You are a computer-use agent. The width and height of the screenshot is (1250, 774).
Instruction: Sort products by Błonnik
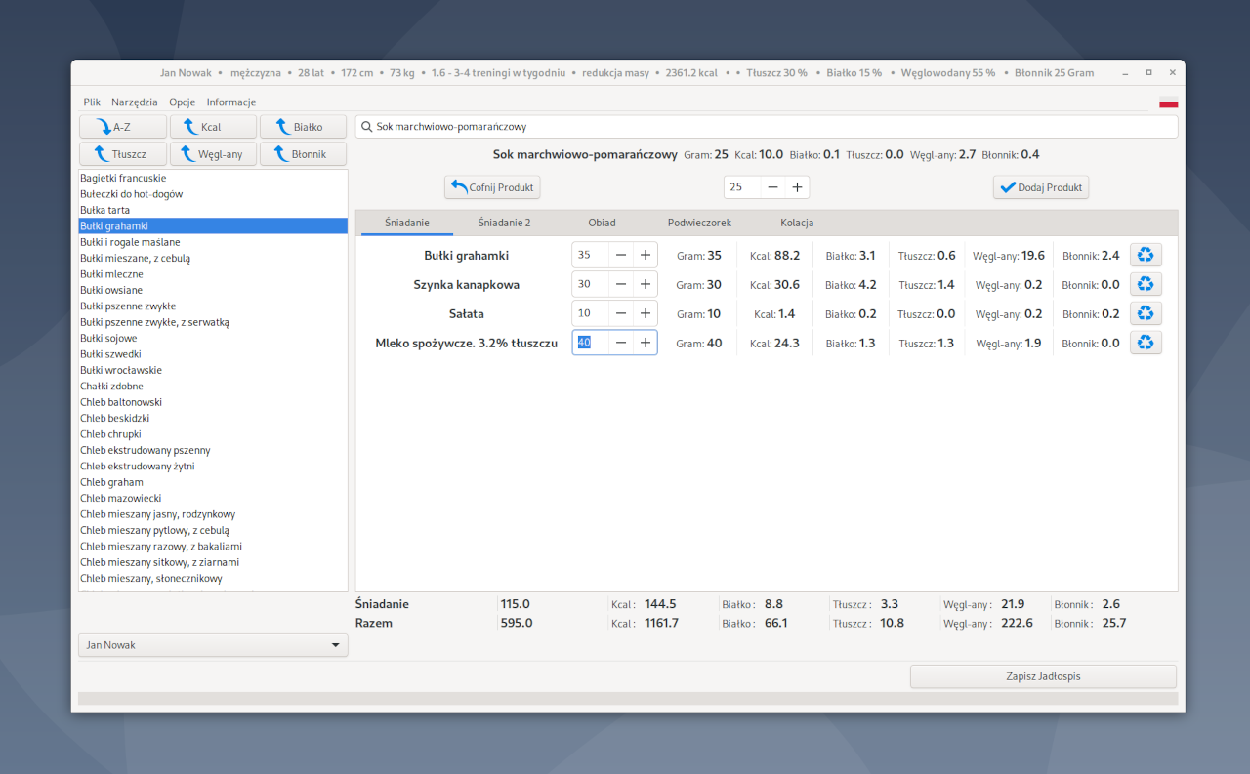tap(304, 154)
